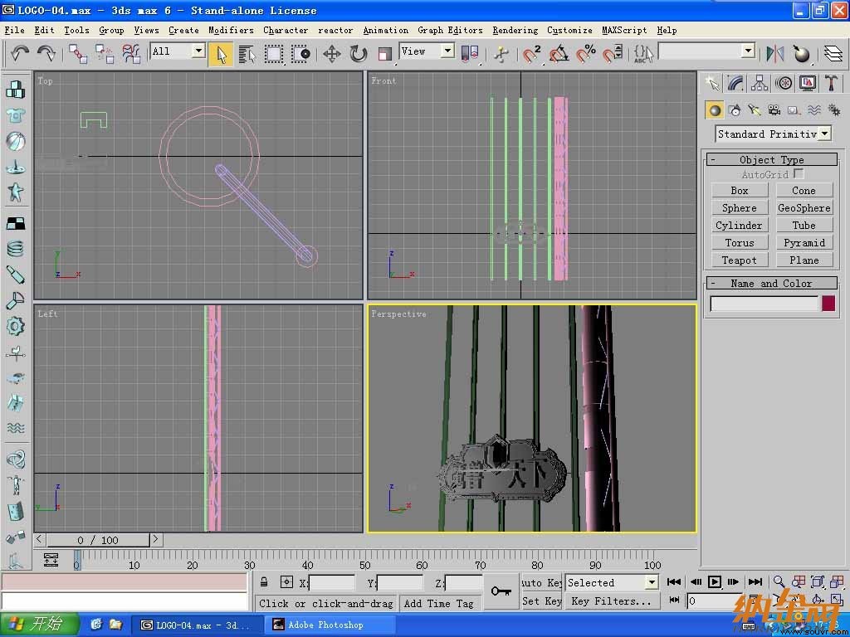
Task: Activate the Select and Move tool
Action: pos(332,54)
